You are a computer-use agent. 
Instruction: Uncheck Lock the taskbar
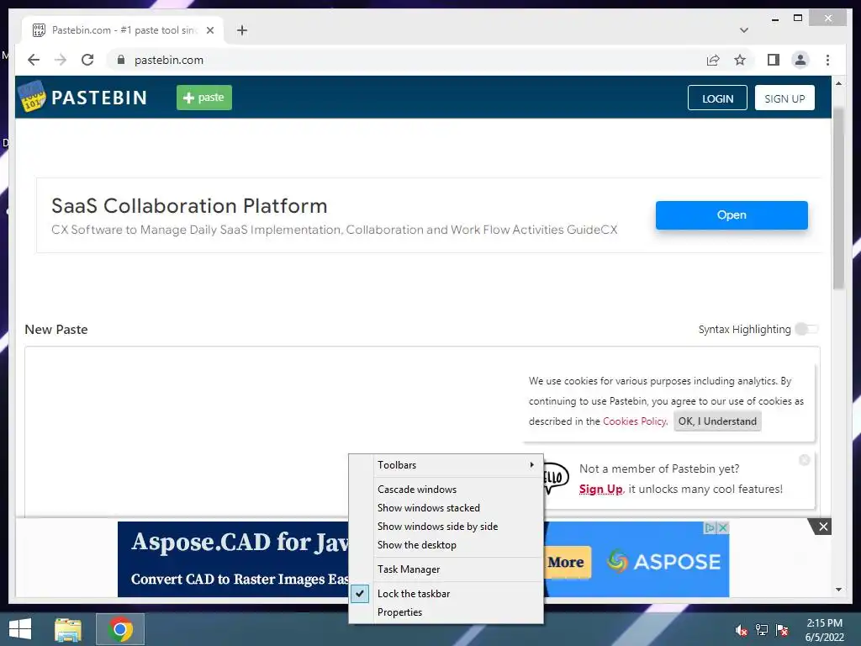446,594
